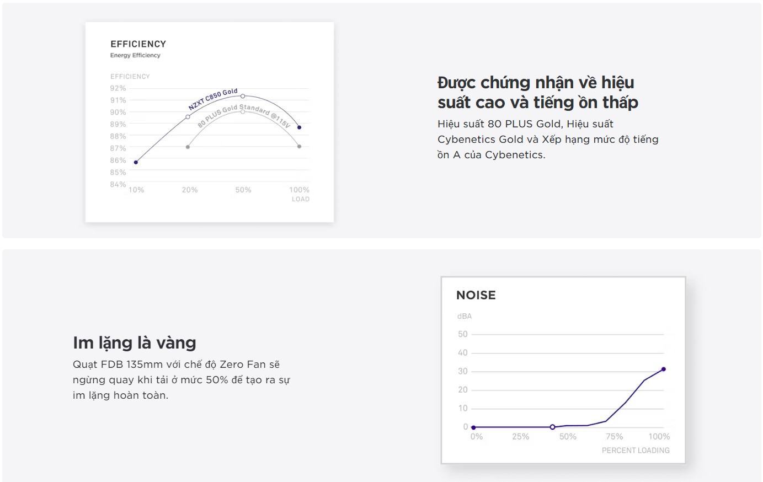
Task: Click the gray 80 PLUS Gold point at 100% load
Action: click(x=300, y=147)
